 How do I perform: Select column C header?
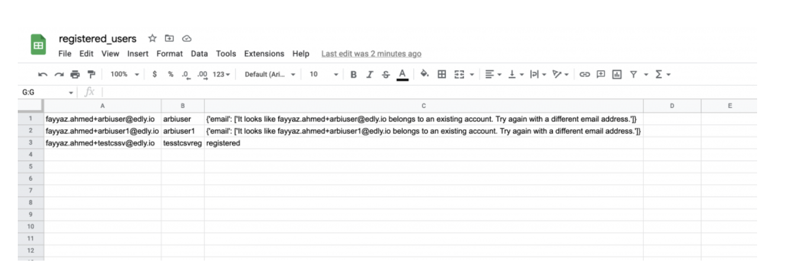(424, 106)
